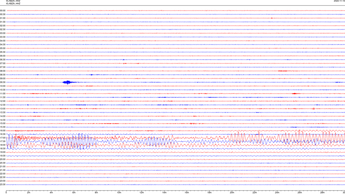Select the 10:00 trace label
The height and width of the screenshot is (194, 345).
(x=3, y=86)
